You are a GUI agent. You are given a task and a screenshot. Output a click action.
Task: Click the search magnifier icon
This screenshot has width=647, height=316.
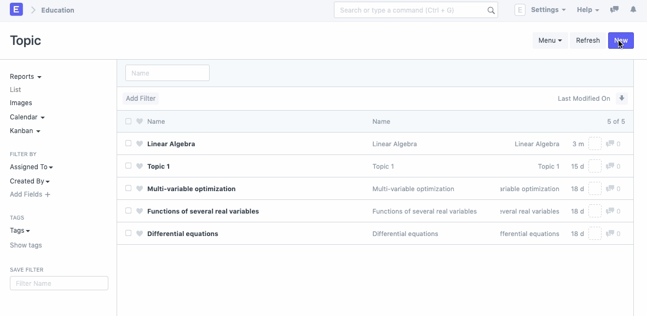[x=491, y=10]
